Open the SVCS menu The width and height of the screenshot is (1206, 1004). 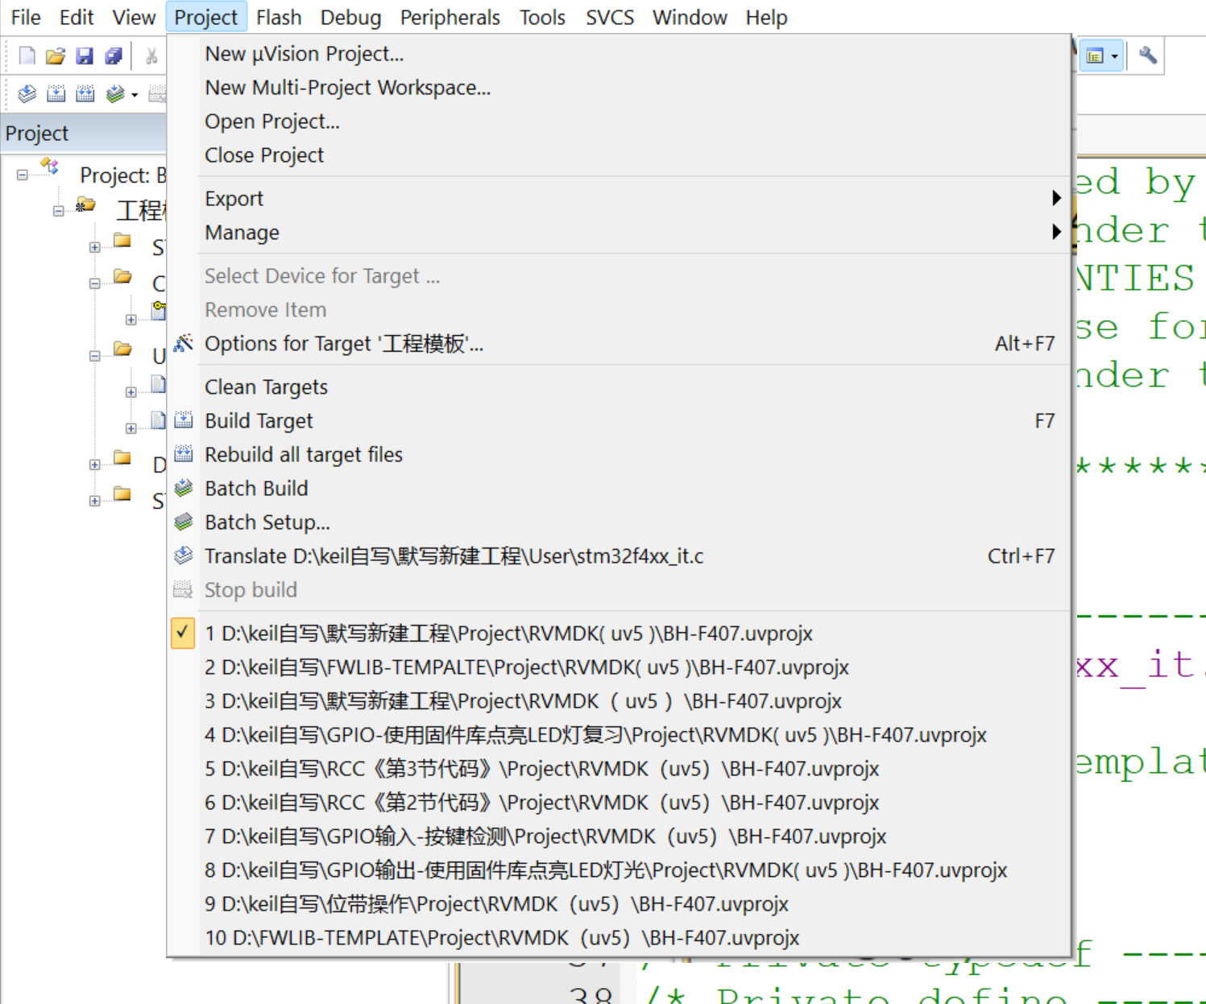610,17
